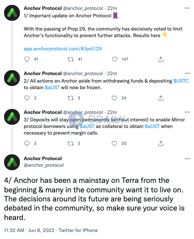The image size is (194, 239).
Task: Open the more options menu on fourth tweet
Action: point(187,159)
